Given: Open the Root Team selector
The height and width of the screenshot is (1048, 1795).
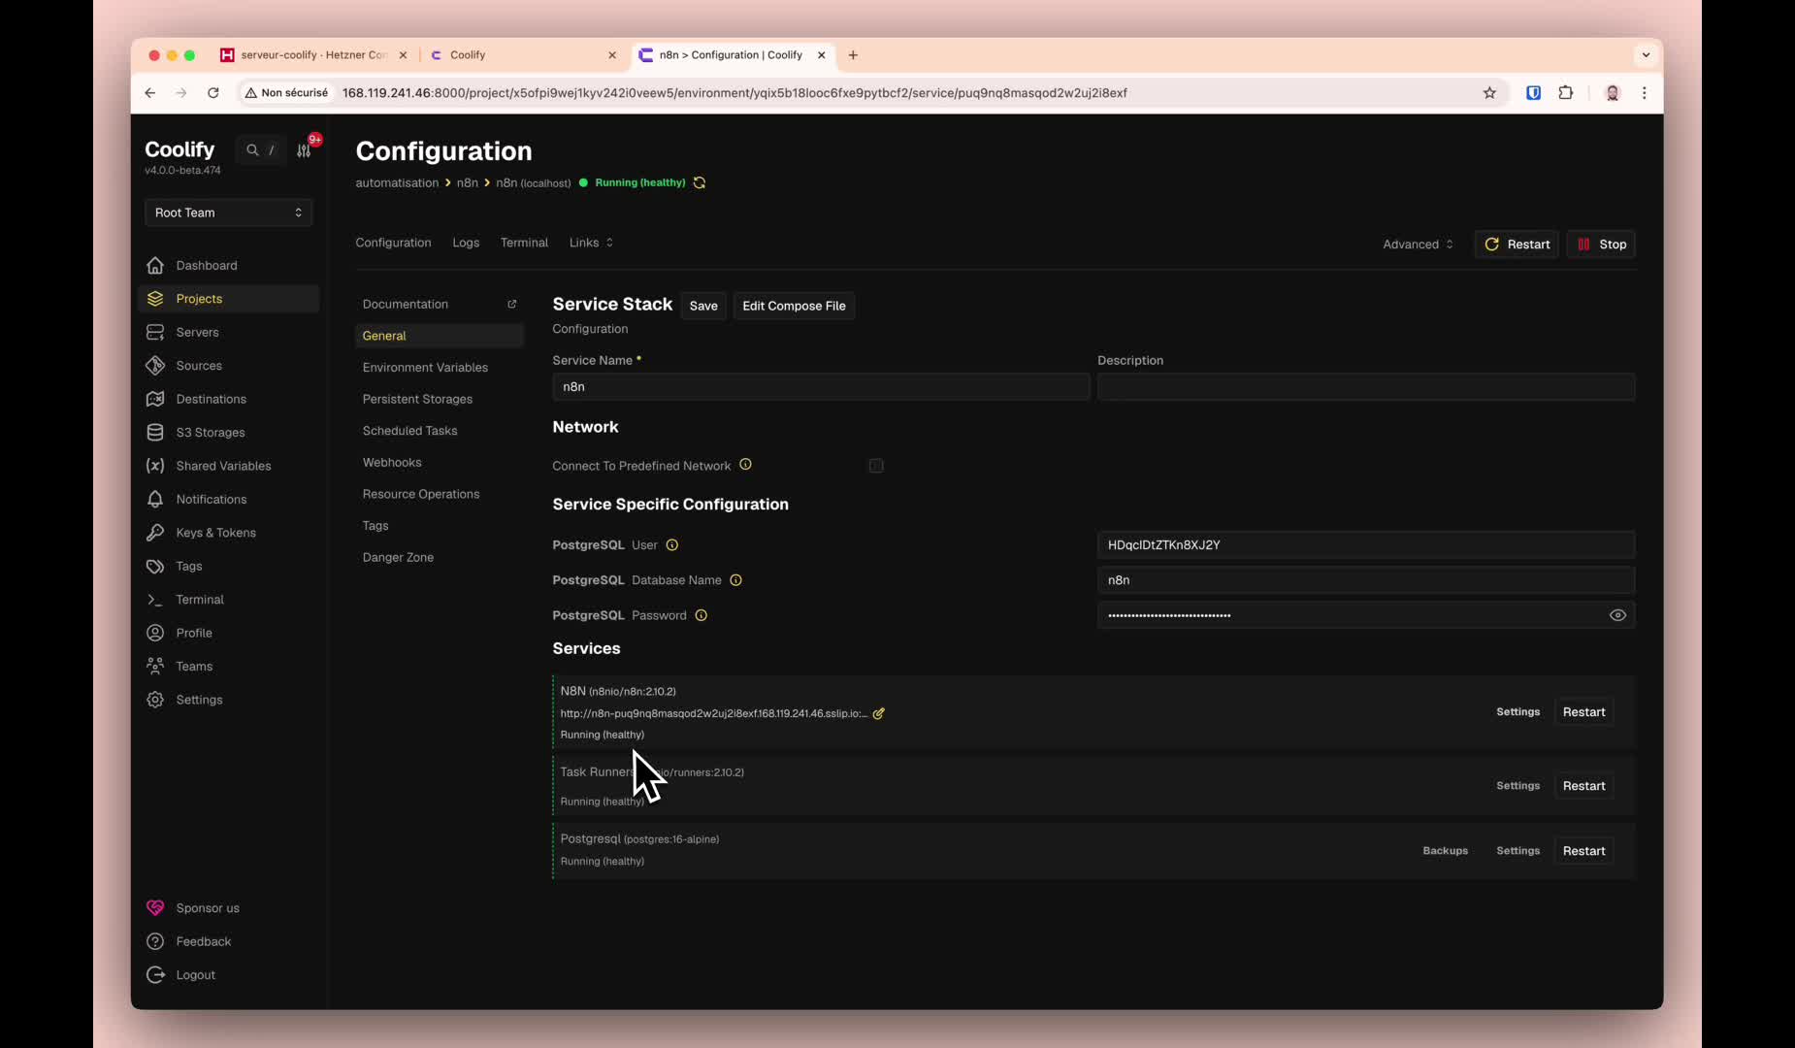Looking at the screenshot, I should 229,213.
